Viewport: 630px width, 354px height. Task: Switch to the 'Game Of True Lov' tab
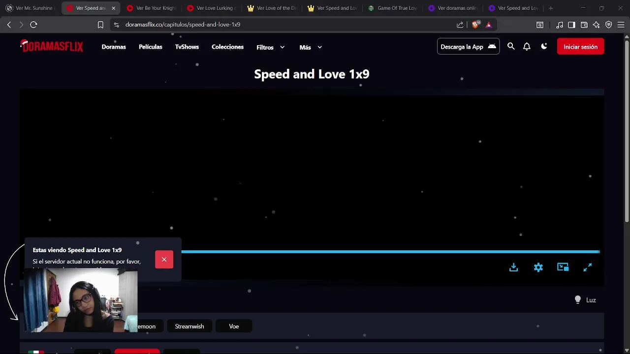pyautogui.click(x=393, y=8)
